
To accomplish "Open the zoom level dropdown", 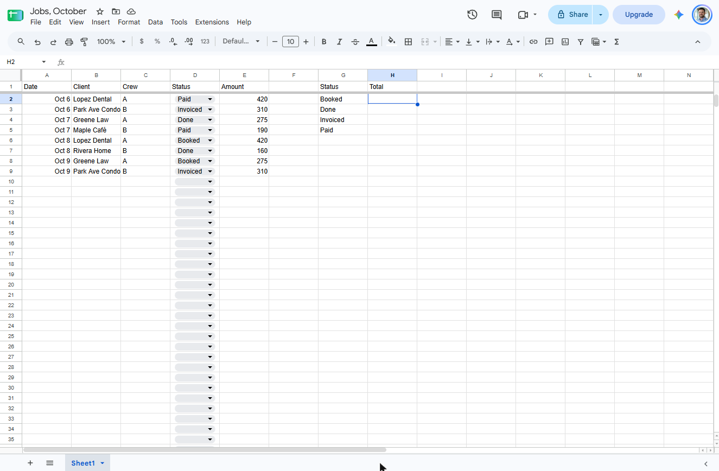I will pos(111,42).
